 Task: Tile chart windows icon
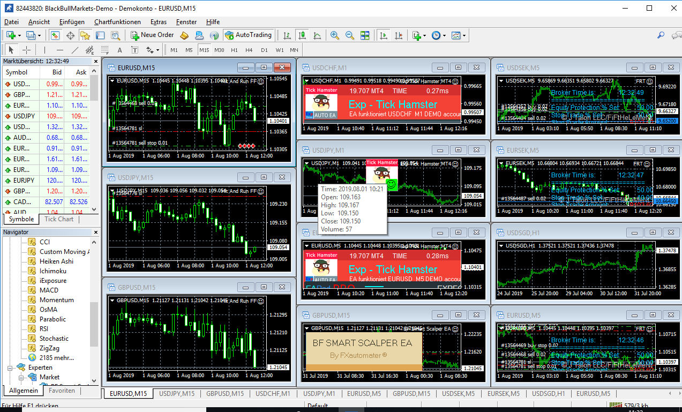coord(365,35)
